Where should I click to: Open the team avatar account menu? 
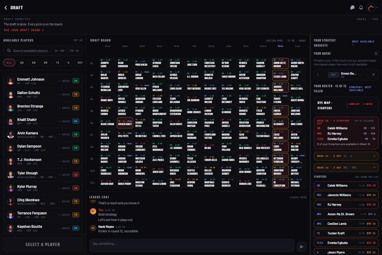pos(372,8)
